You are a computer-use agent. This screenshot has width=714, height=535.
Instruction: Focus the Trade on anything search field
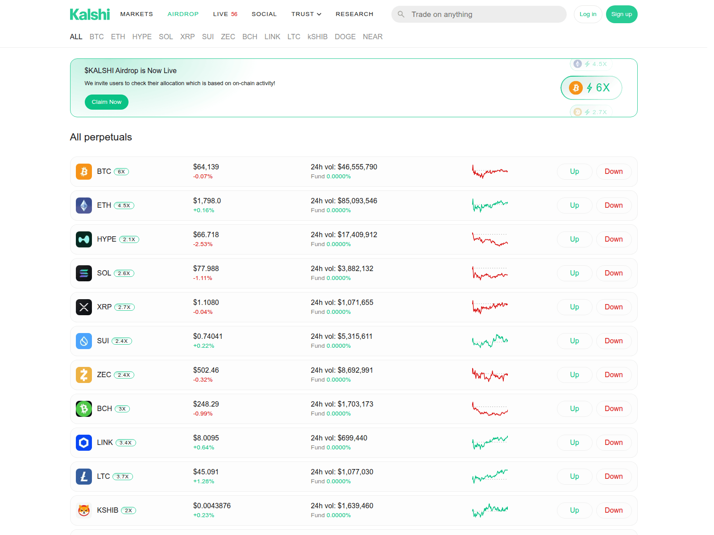click(479, 14)
